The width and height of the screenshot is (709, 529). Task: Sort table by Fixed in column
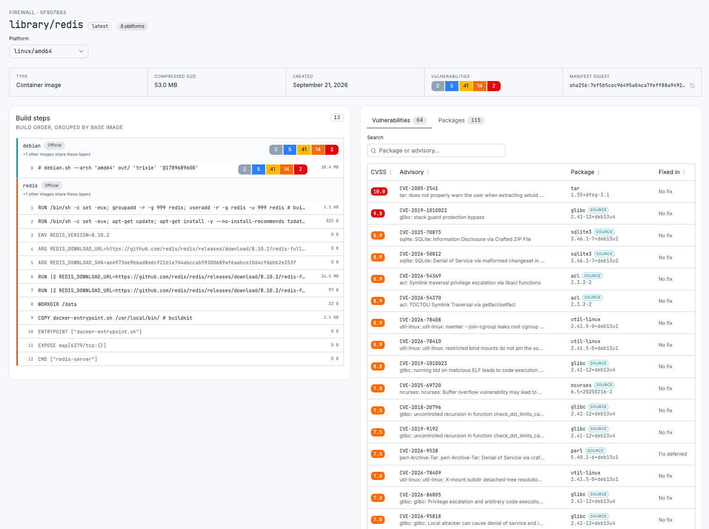[672, 172]
